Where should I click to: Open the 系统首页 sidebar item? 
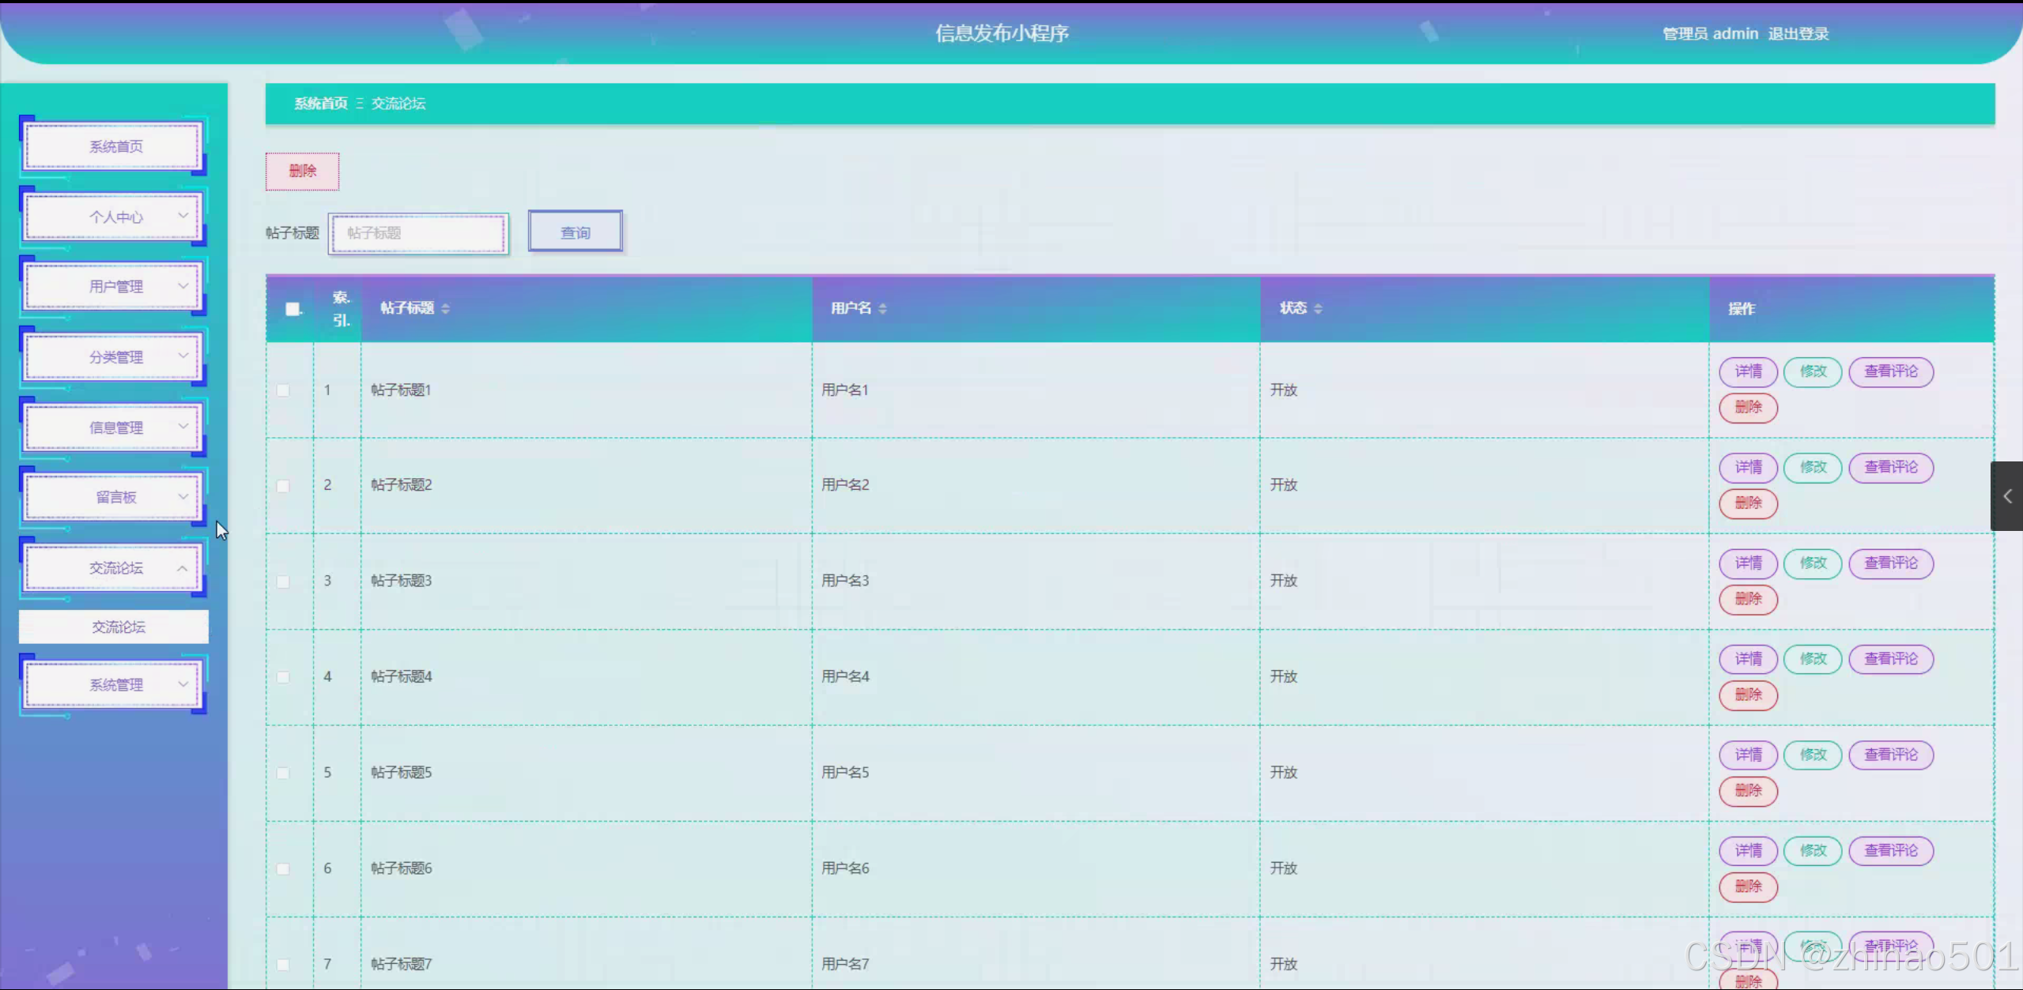[115, 146]
